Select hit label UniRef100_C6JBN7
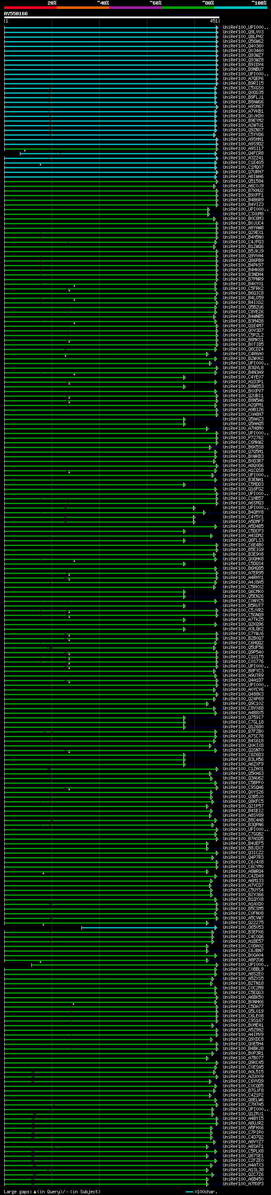Viewport: 271px width, 1195px height. pos(243,950)
